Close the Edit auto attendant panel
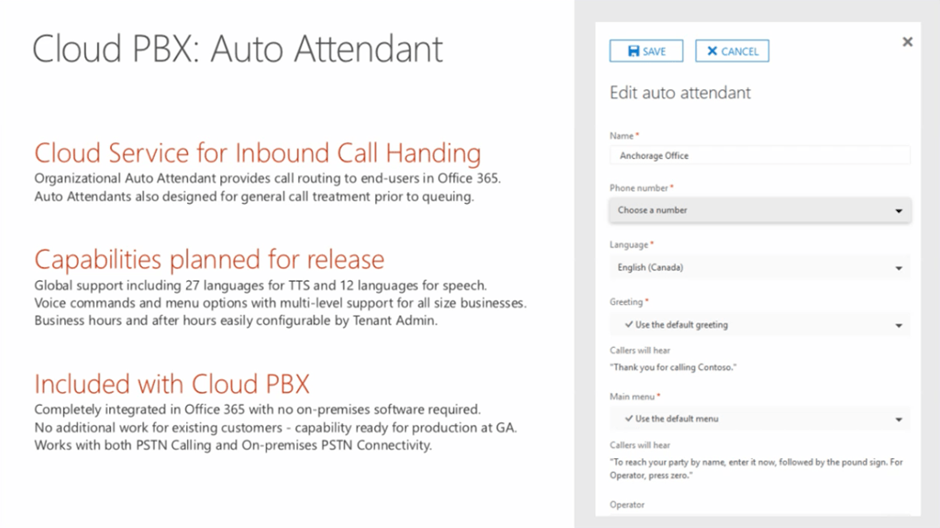 [x=907, y=42]
